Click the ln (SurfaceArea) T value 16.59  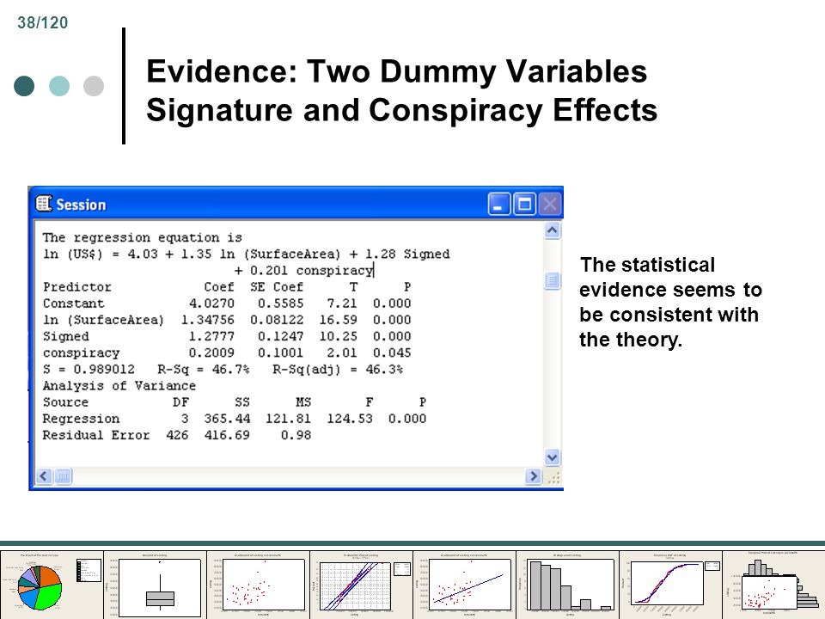pyautogui.click(x=338, y=320)
